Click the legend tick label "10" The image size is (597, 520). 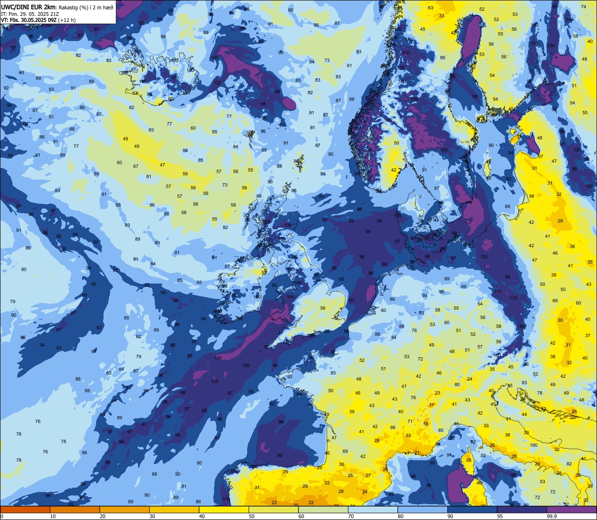(53, 516)
